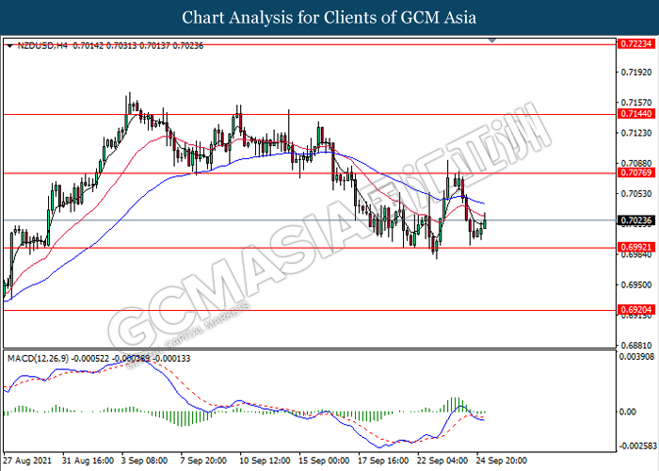Click the 0.71570 price scale value
This screenshot has height=471, width=659.
pyautogui.click(x=636, y=102)
